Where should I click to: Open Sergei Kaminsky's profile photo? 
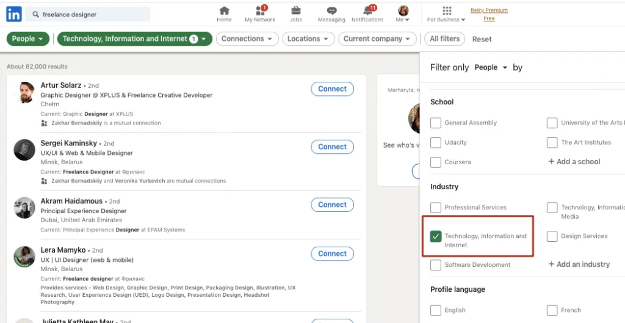point(24,150)
